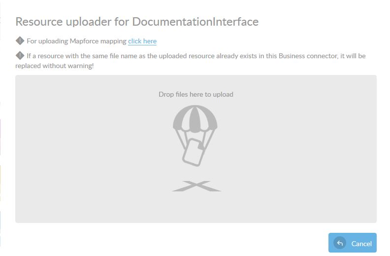Click the parachute canopy icon
Image resolution: width=390 pixels, height=256 pixels.
point(195,118)
